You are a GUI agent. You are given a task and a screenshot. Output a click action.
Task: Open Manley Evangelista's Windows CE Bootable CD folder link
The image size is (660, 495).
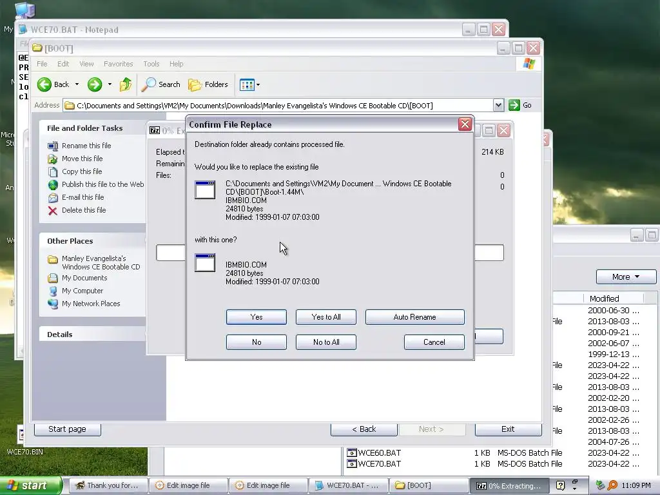101,263
